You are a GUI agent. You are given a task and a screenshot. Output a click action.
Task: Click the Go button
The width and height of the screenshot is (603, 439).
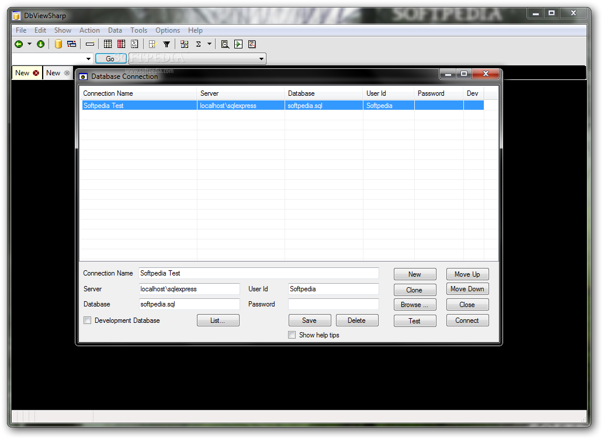pos(110,59)
